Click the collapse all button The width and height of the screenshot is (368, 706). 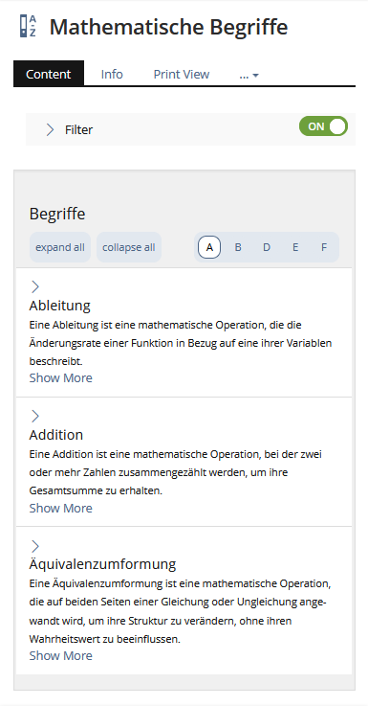point(129,247)
